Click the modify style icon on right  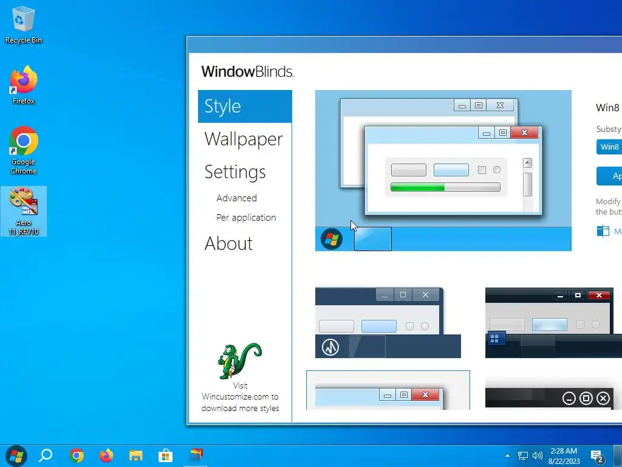tap(603, 230)
